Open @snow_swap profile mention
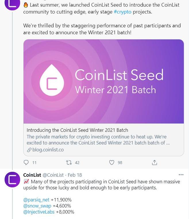189x219 pixels. (37, 206)
